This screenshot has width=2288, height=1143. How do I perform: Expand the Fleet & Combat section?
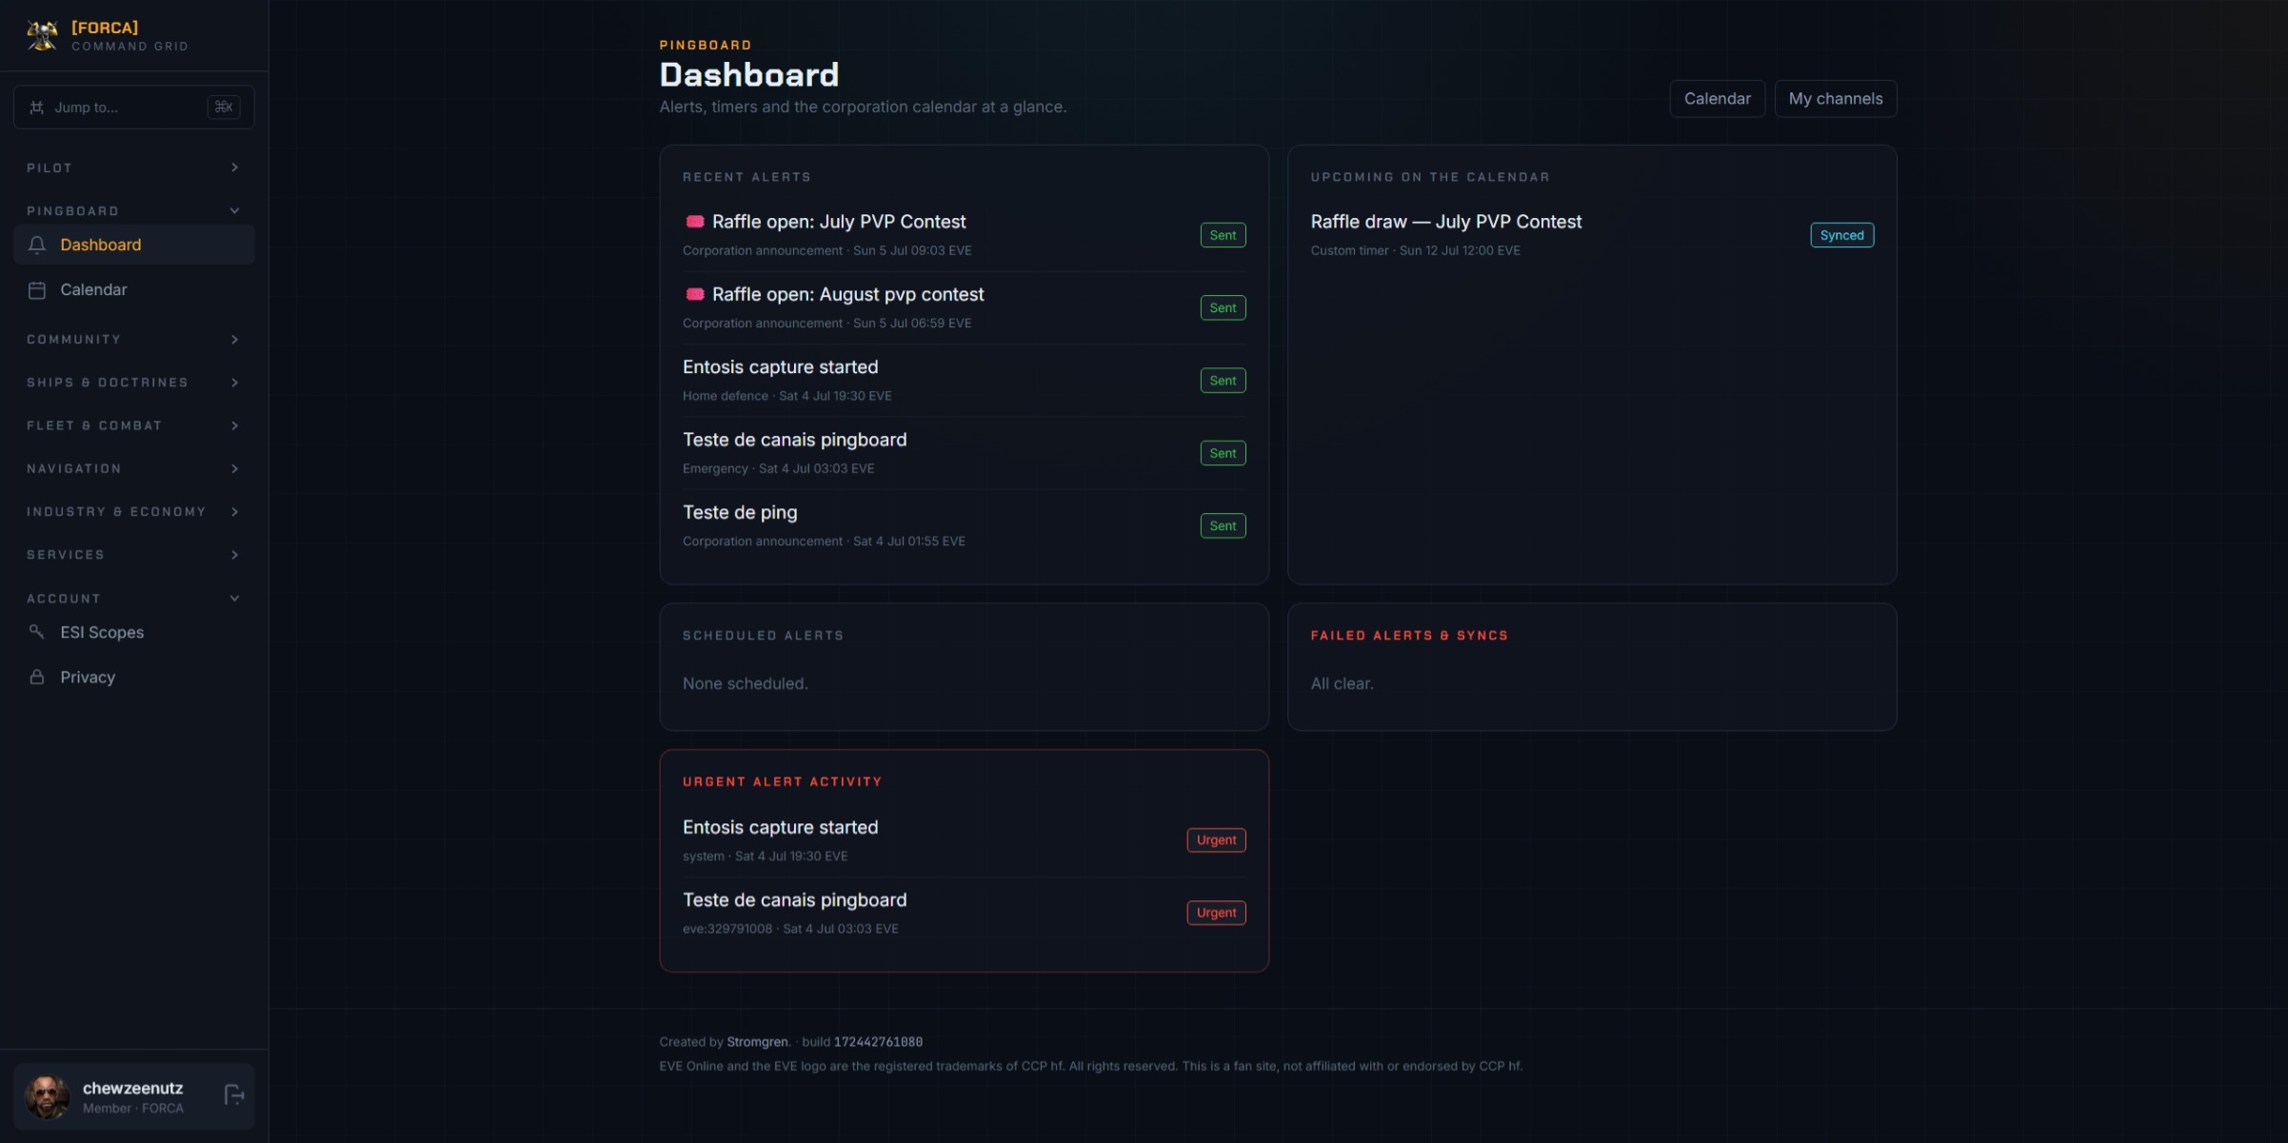pyautogui.click(x=133, y=425)
